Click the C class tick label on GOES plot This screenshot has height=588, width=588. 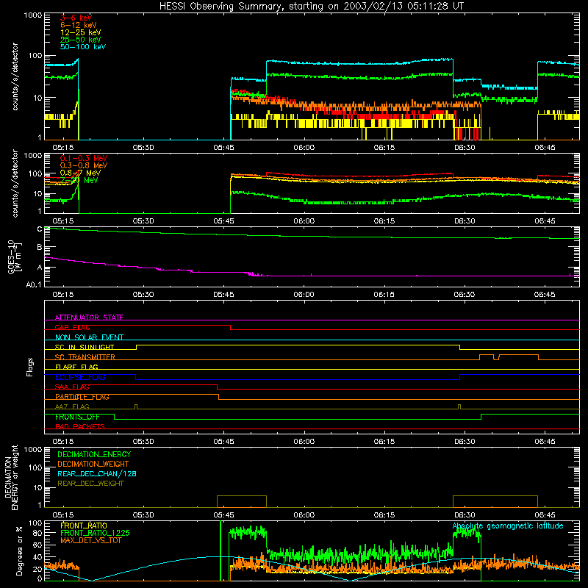tap(40, 229)
